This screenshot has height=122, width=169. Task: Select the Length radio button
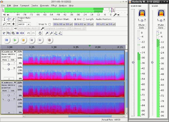[84, 19]
